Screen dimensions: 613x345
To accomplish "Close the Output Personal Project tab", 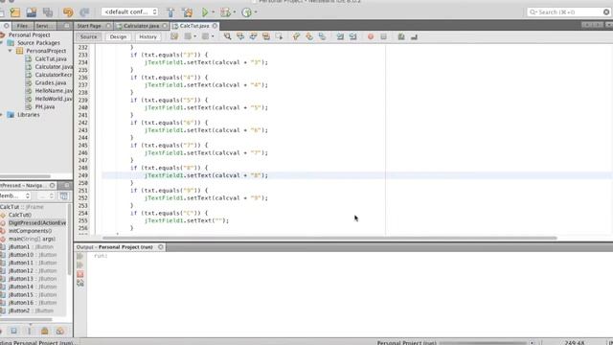I will (161, 247).
